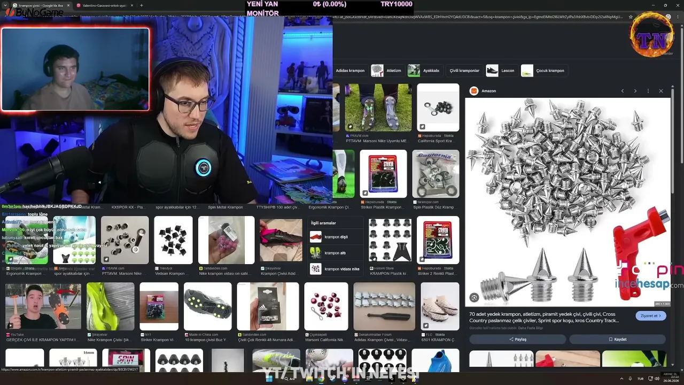Open PttAVM 'PTTAVM: Marsoni Nike' metal studs thumbnail

click(125, 240)
